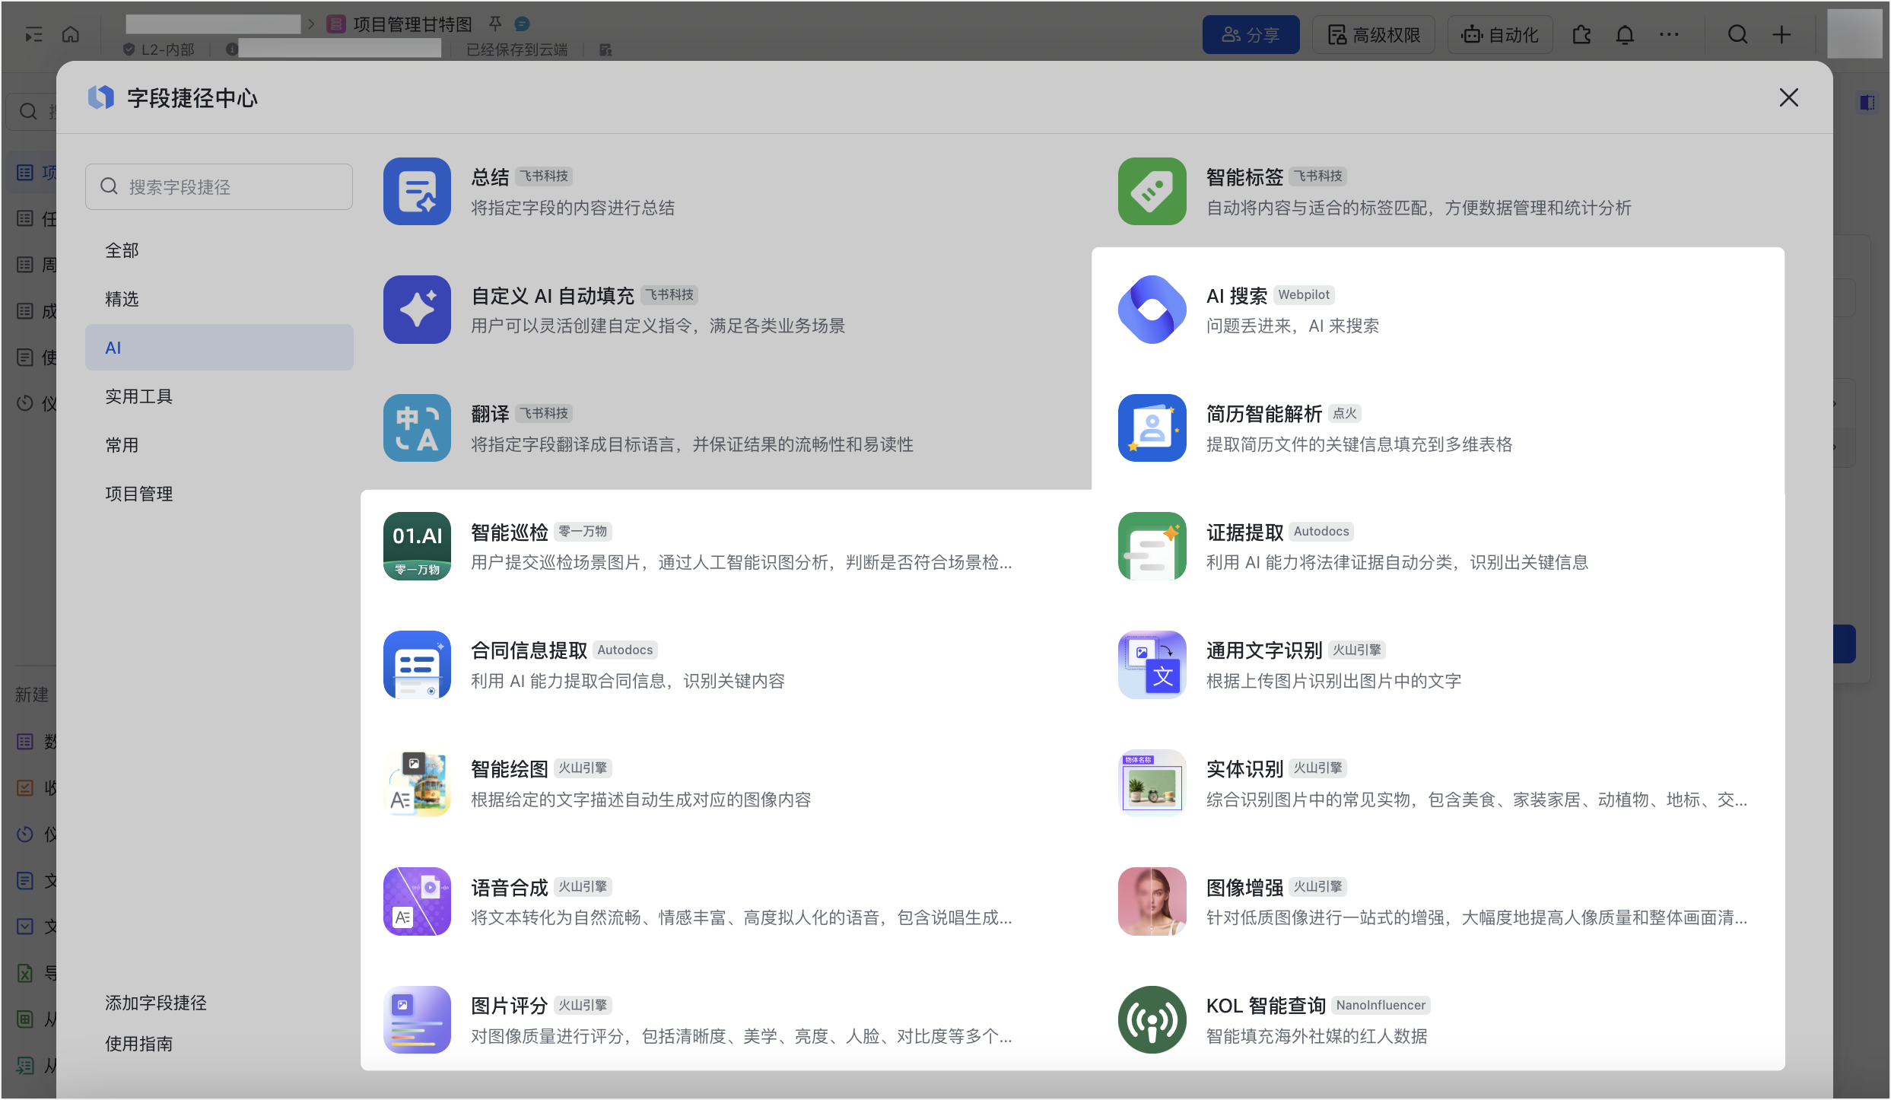Open 高级权限 advanced permissions
Viewport: 1891px width, 1100px height.
click(x=1374, y=35)
